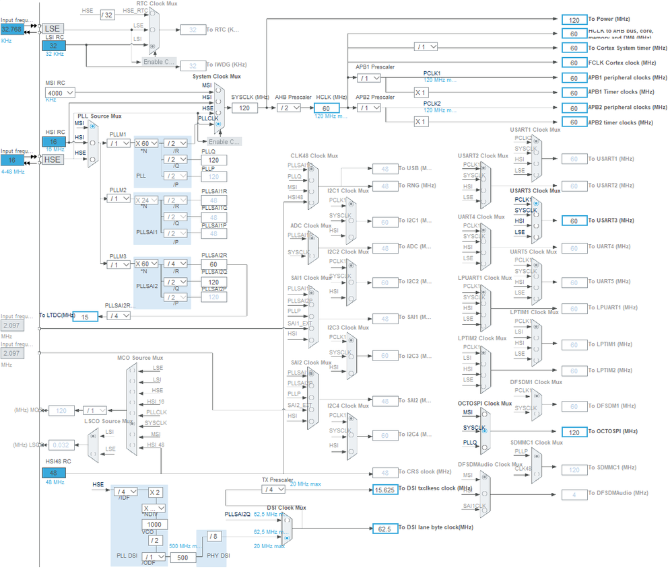This screenshot has width=672, height=569.
Task: Click the PLL DSI output value 500
Action: point(183,558)
